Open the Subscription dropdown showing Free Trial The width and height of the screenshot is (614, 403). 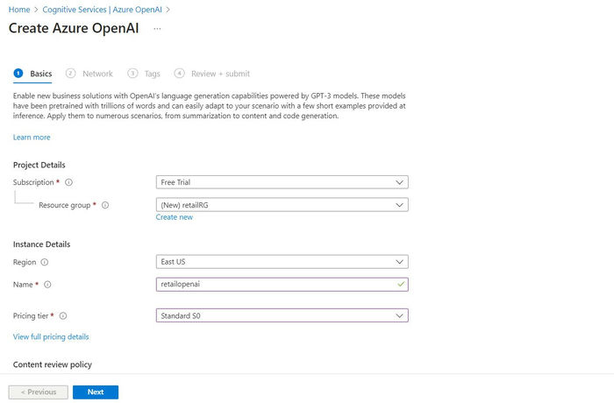click(282, 182)
